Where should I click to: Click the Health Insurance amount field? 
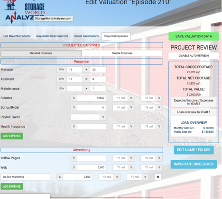tap(92, 127)
